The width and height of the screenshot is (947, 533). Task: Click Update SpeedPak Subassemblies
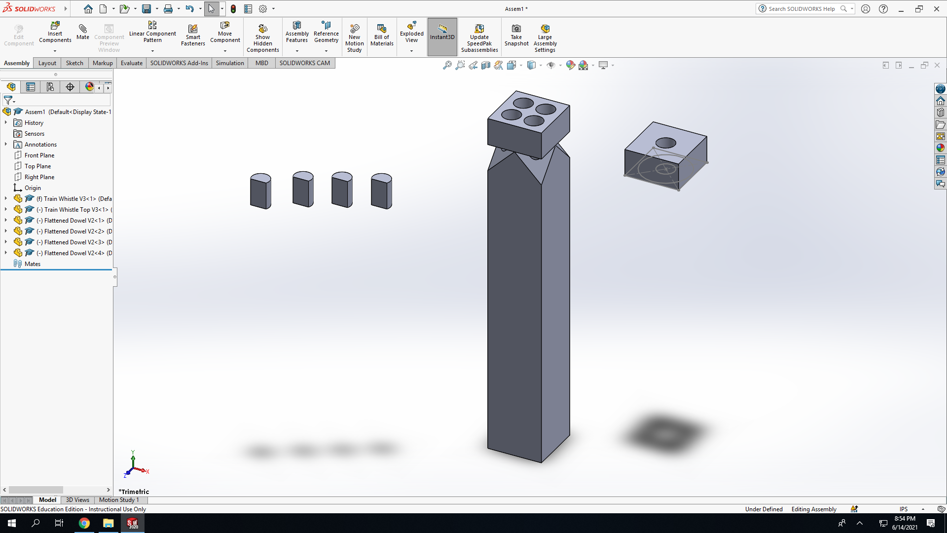click(479, 38)
